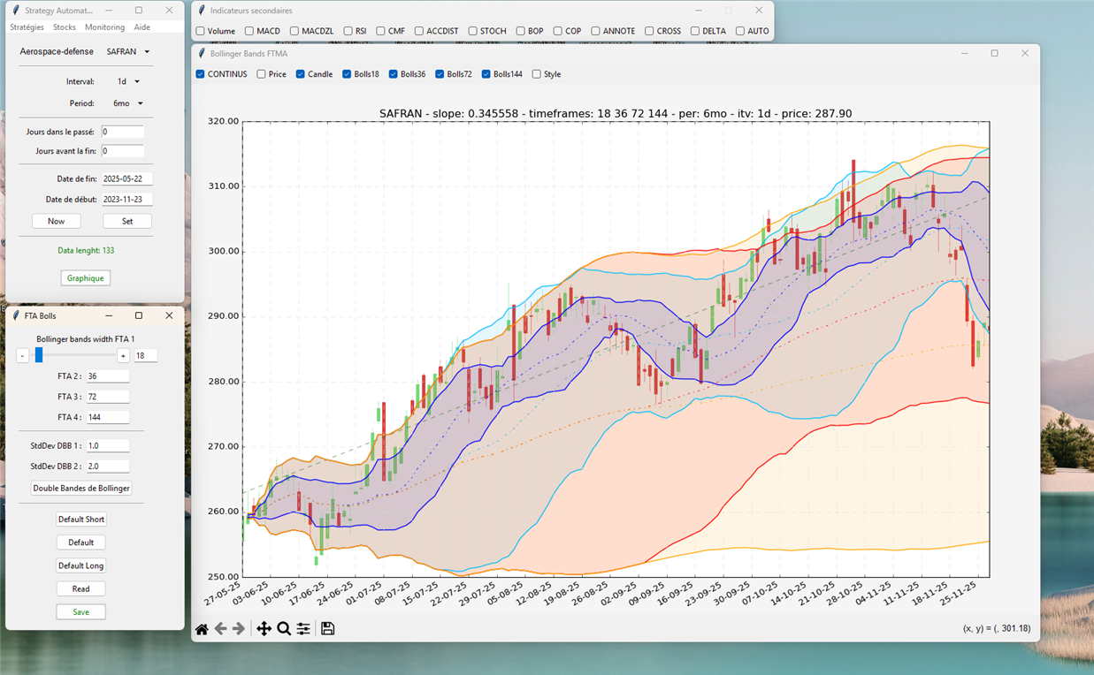Click the Home reset view icon
Screen dimensions: 1094x675
pyautogui.click(x=202, y=629)
